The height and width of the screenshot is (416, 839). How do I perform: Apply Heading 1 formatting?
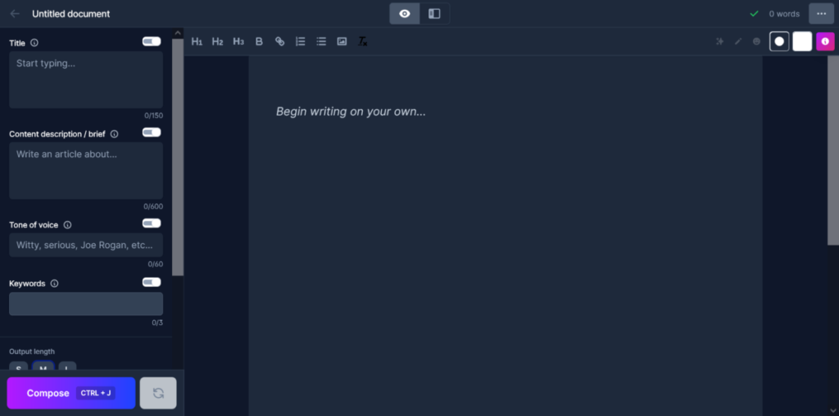197,42
